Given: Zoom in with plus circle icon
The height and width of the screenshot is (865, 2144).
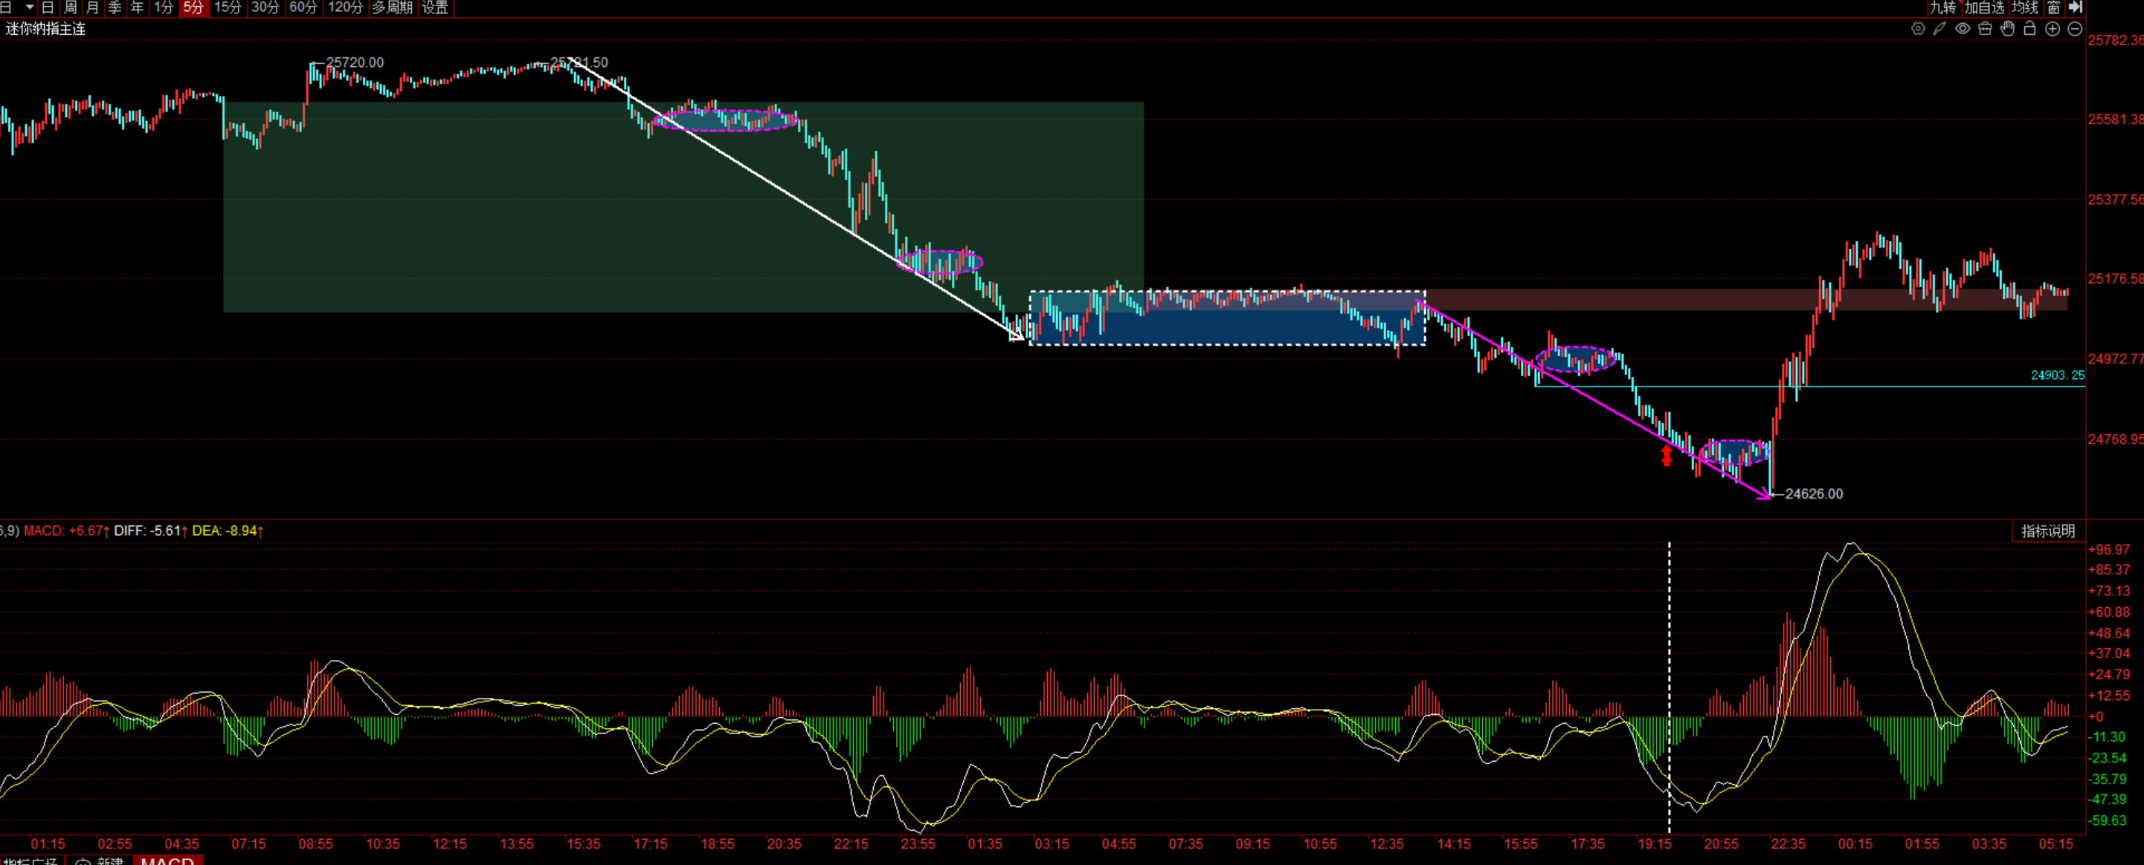Looking at the screenshot, I should pyautogui.click(x=2053, y=29).
